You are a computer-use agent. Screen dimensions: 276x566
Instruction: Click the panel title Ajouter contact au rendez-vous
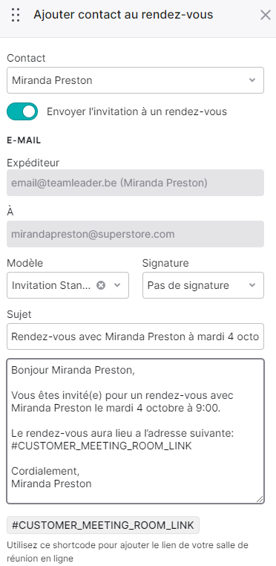point(123,15)
